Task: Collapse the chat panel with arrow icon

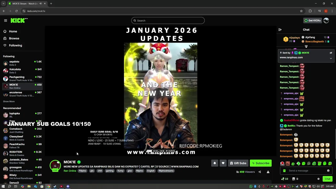Action: tap(280, 30)
